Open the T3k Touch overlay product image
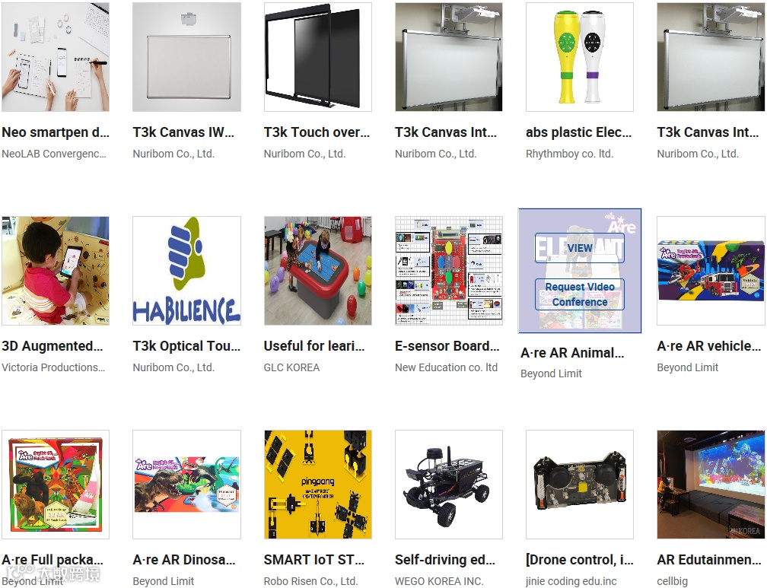 317,57
